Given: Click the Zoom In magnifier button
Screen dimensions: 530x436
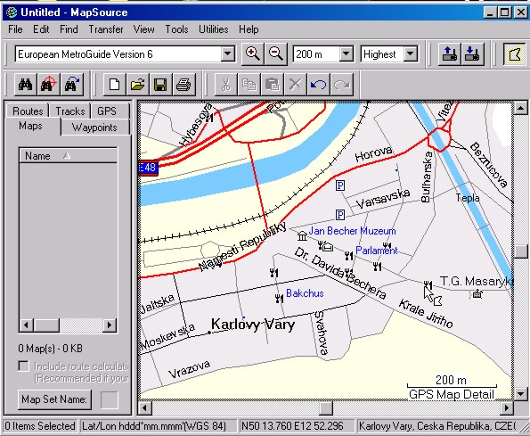Looking at the screenshot, I should [x=252, y=53].
